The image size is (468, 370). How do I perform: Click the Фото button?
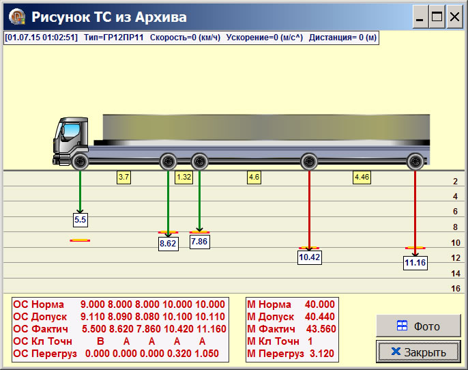pos(418,326)
